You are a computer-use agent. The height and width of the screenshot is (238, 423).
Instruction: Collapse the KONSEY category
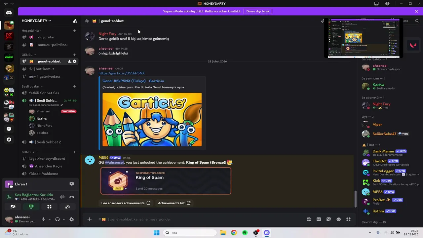[30, 152]
